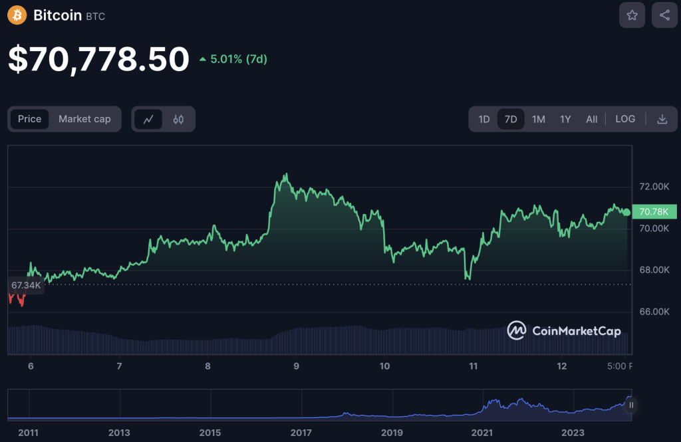Click the Bitcoin logo icon
This screenshot has height=442, width=681.
17,15
